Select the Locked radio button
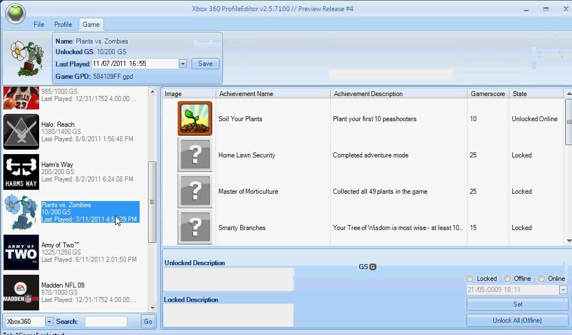This screenshot has width=572, height=335. 470,279
